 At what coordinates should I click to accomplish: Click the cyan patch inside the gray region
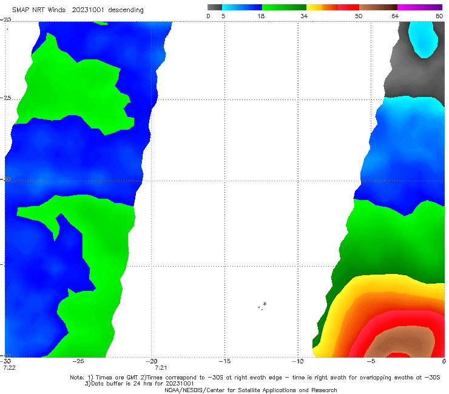click(x=423, y=39)
